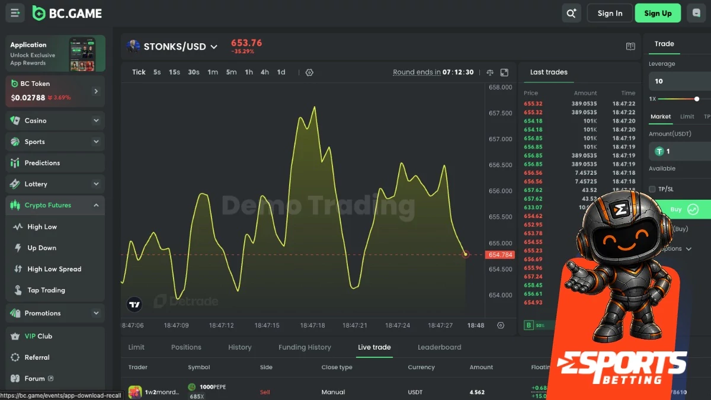This screenshot has width=711, height=400.
Task: Select the 15s chart interval
Action: click(174, 72)
